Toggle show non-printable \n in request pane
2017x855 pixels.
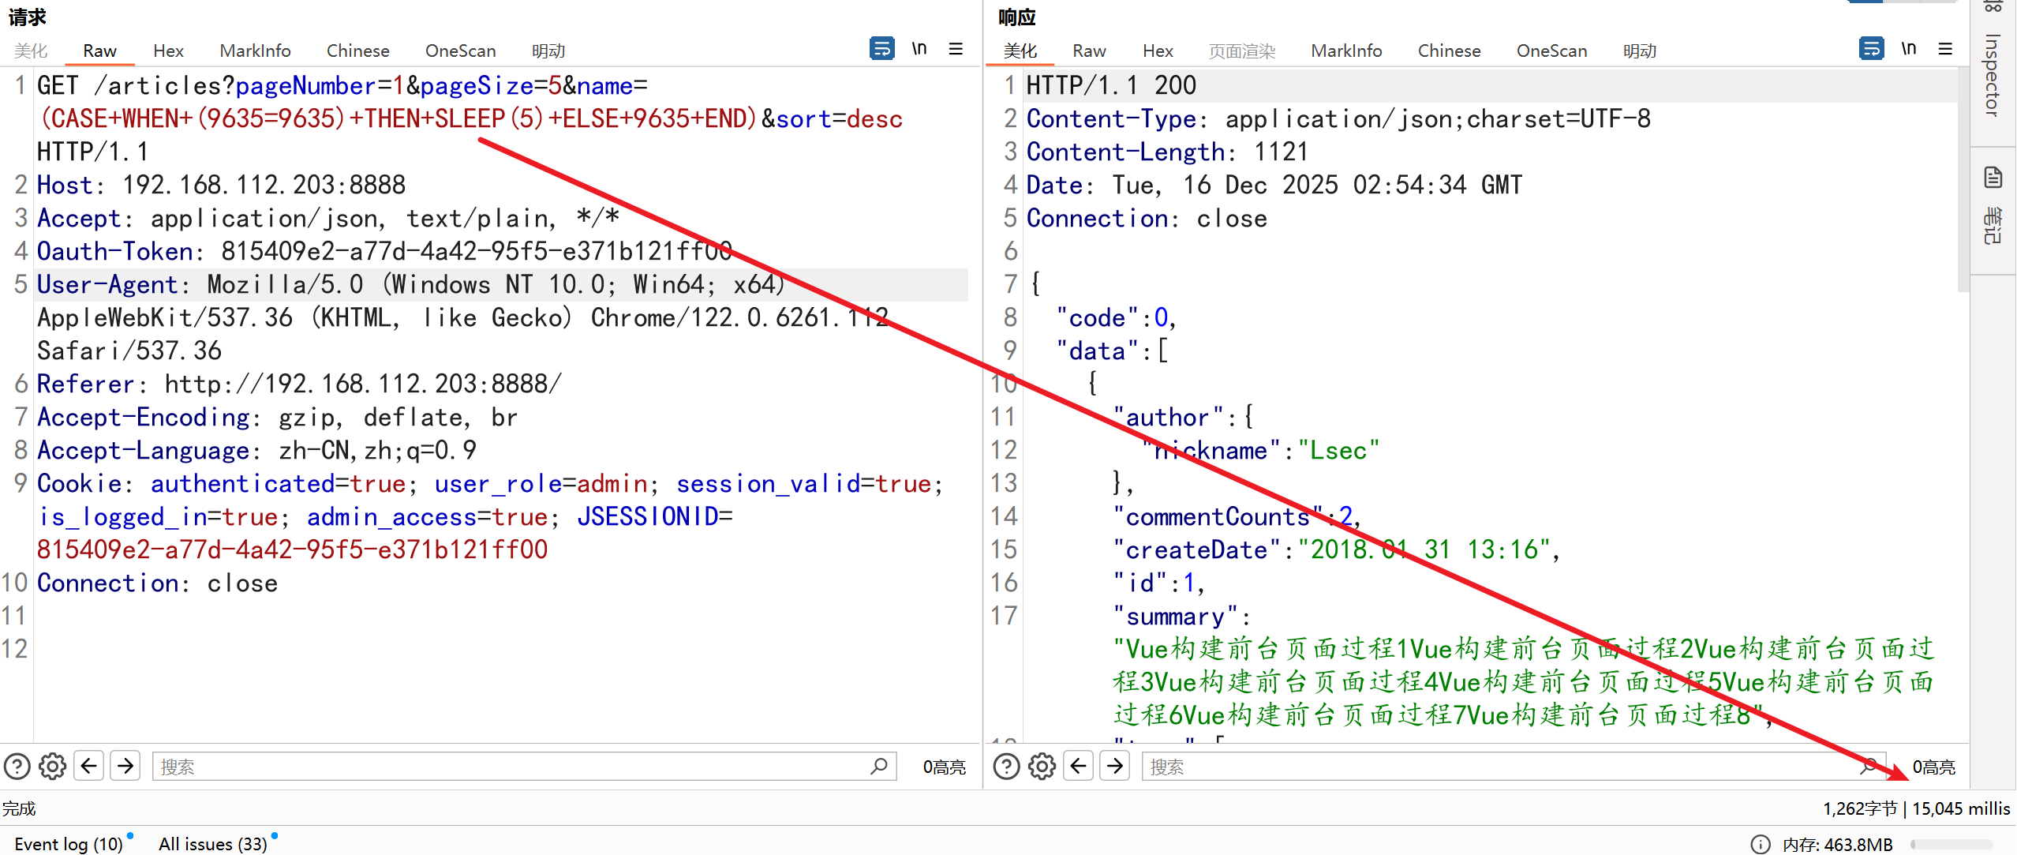click(919, 49)
